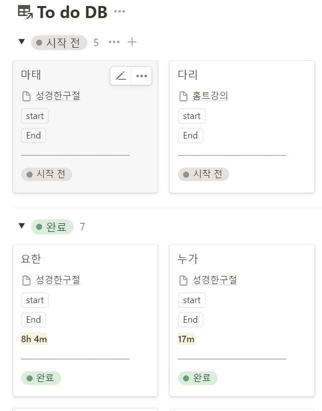
Task: Click the End button on 다리 card
Action: [x=191, y=135]
